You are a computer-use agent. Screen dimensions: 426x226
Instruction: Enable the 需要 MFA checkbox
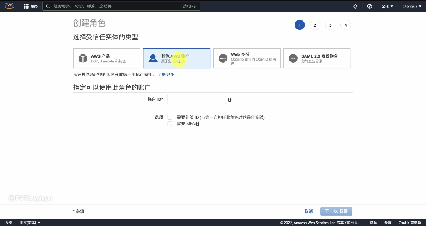coord(170,124)
